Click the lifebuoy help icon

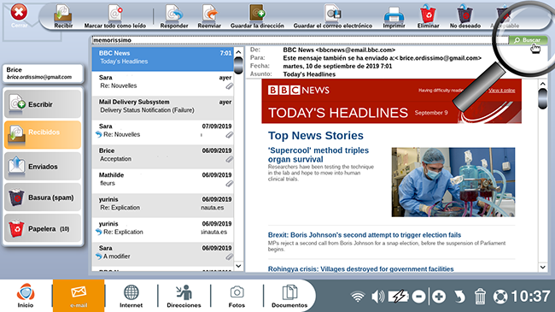coord(500,297)
